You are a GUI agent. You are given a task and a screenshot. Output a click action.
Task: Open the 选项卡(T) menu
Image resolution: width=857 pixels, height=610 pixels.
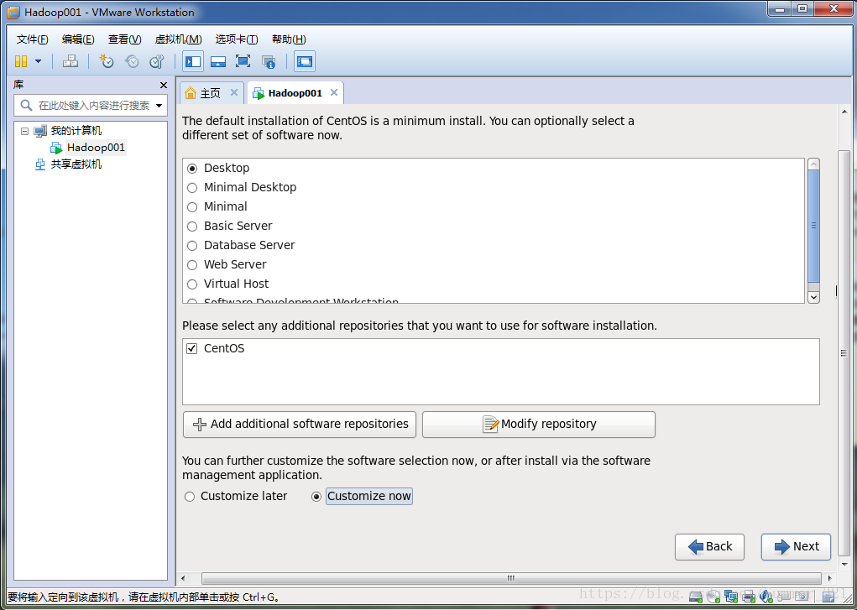point(237,39)
